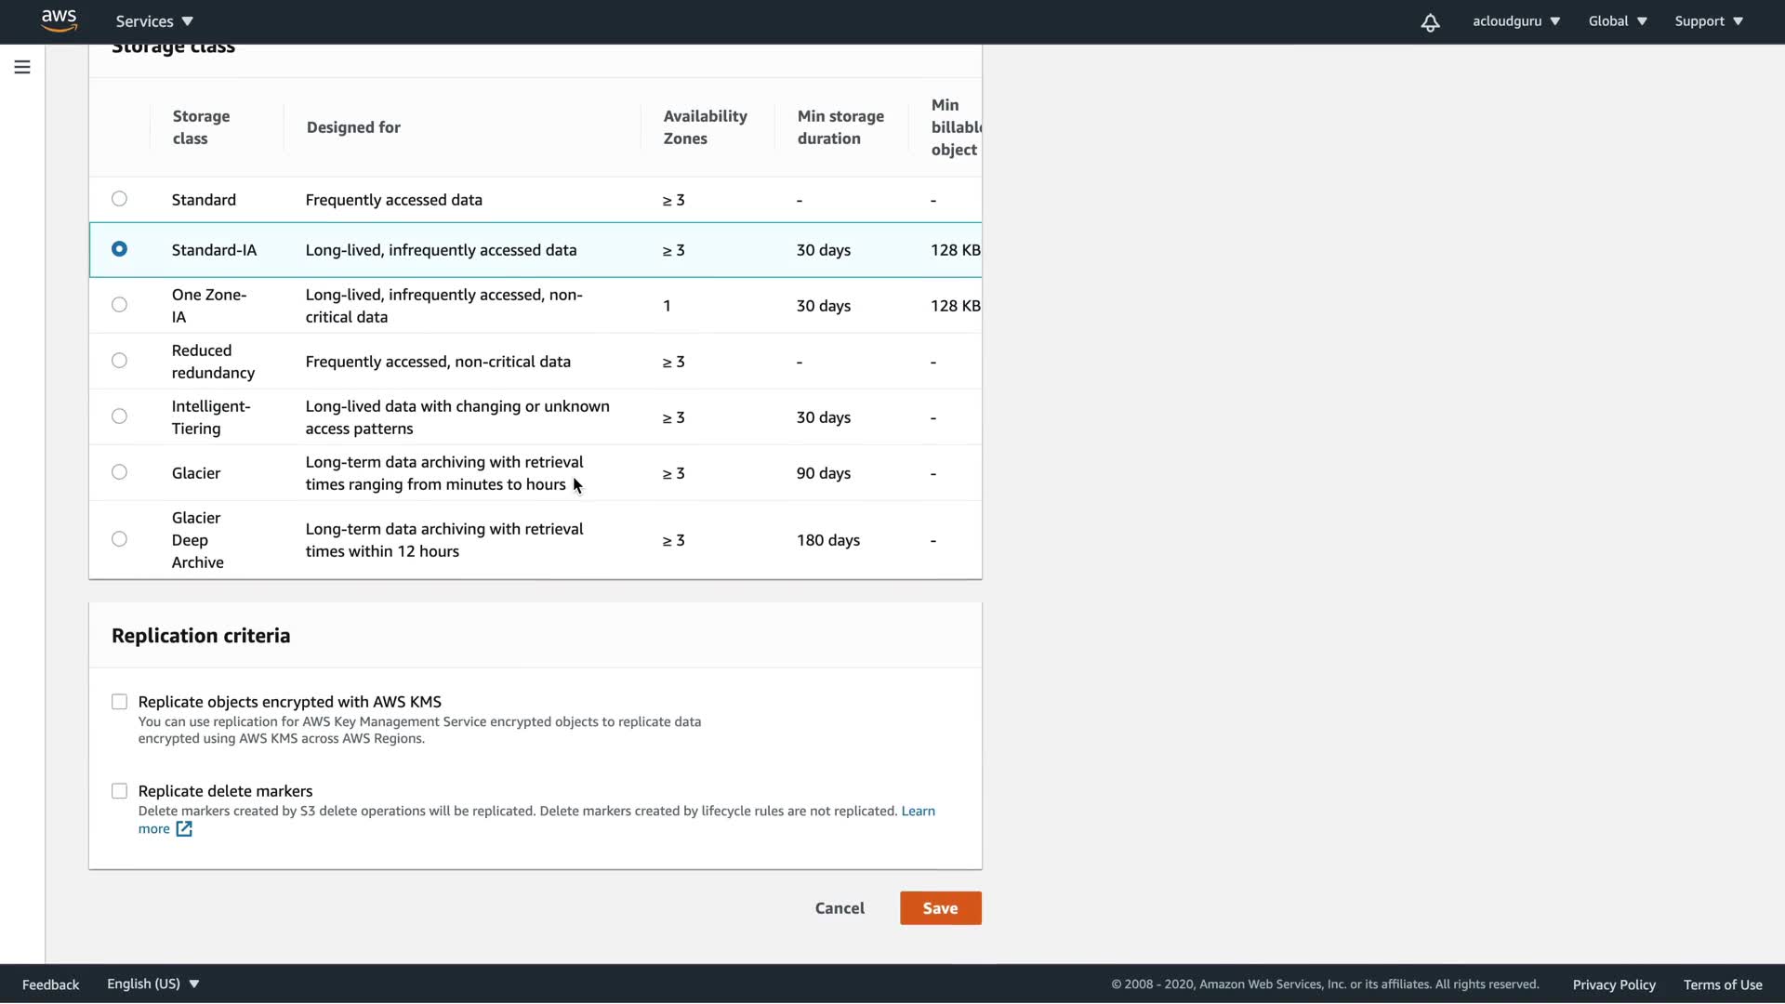The width and height of the screenshot is (1785, 1004).
Task: Select Intelligent-Tiering storage class option
Action: tap(119, 416)
